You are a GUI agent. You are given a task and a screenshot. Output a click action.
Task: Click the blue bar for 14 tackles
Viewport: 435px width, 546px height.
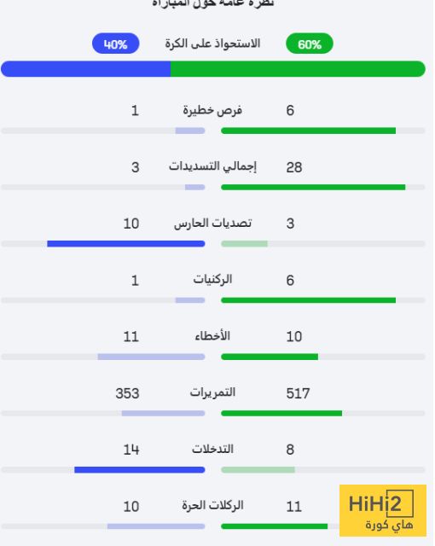(x=140, y=470)
